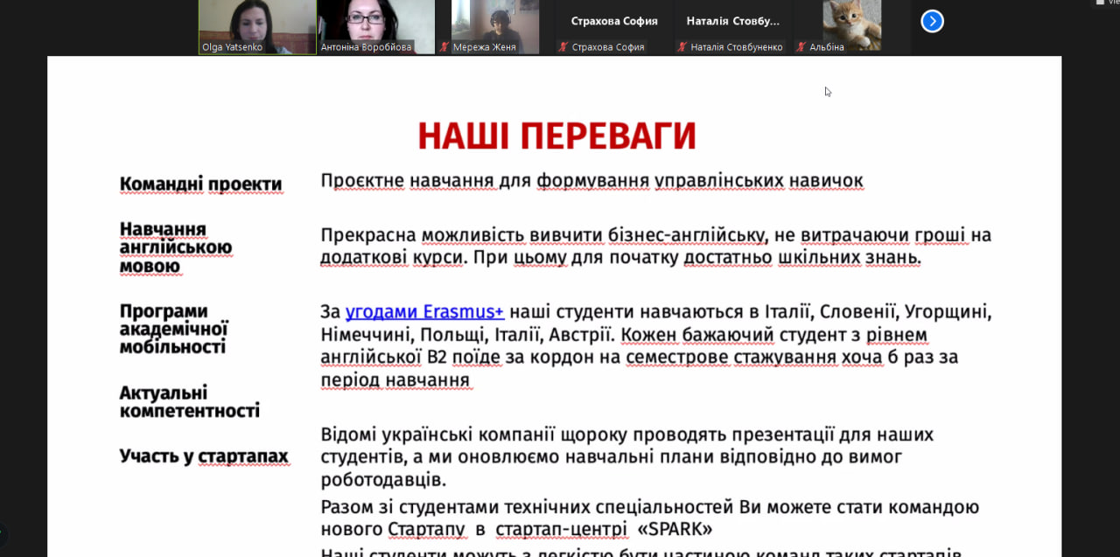Click the Актуальні компетентності heading
Image resolution: width=1120 pixels, height=557 pixels.
pos(190,402)
